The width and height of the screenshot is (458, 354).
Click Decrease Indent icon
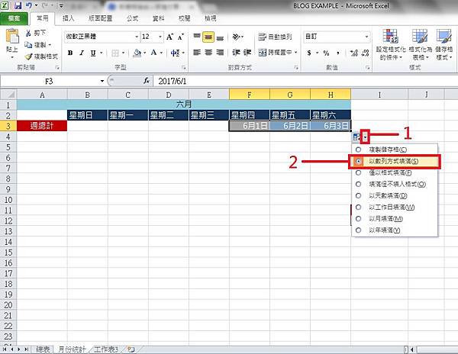(236, 53)
